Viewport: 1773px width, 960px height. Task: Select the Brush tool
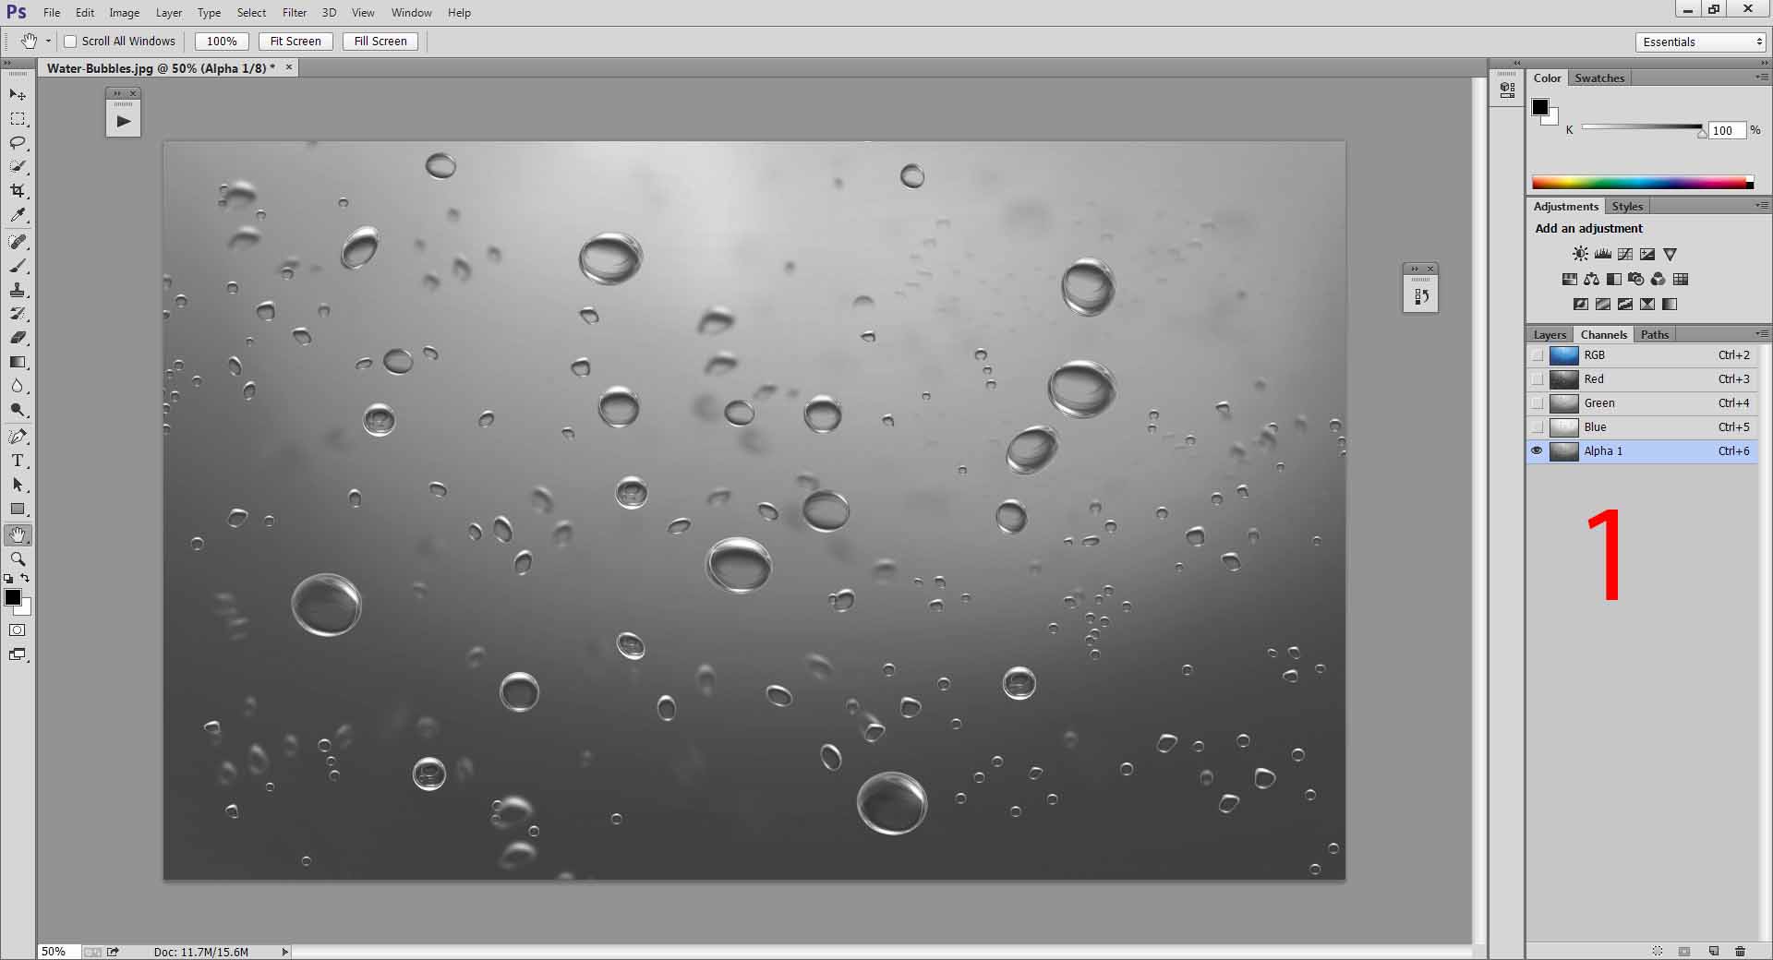click(18, 266)
